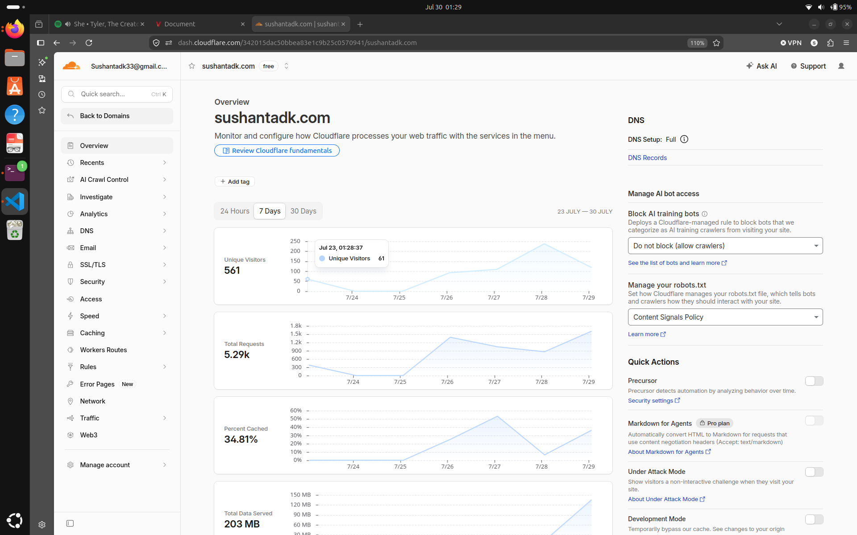
Task: Select the 24 Hours tab
Action: (235, 211)
